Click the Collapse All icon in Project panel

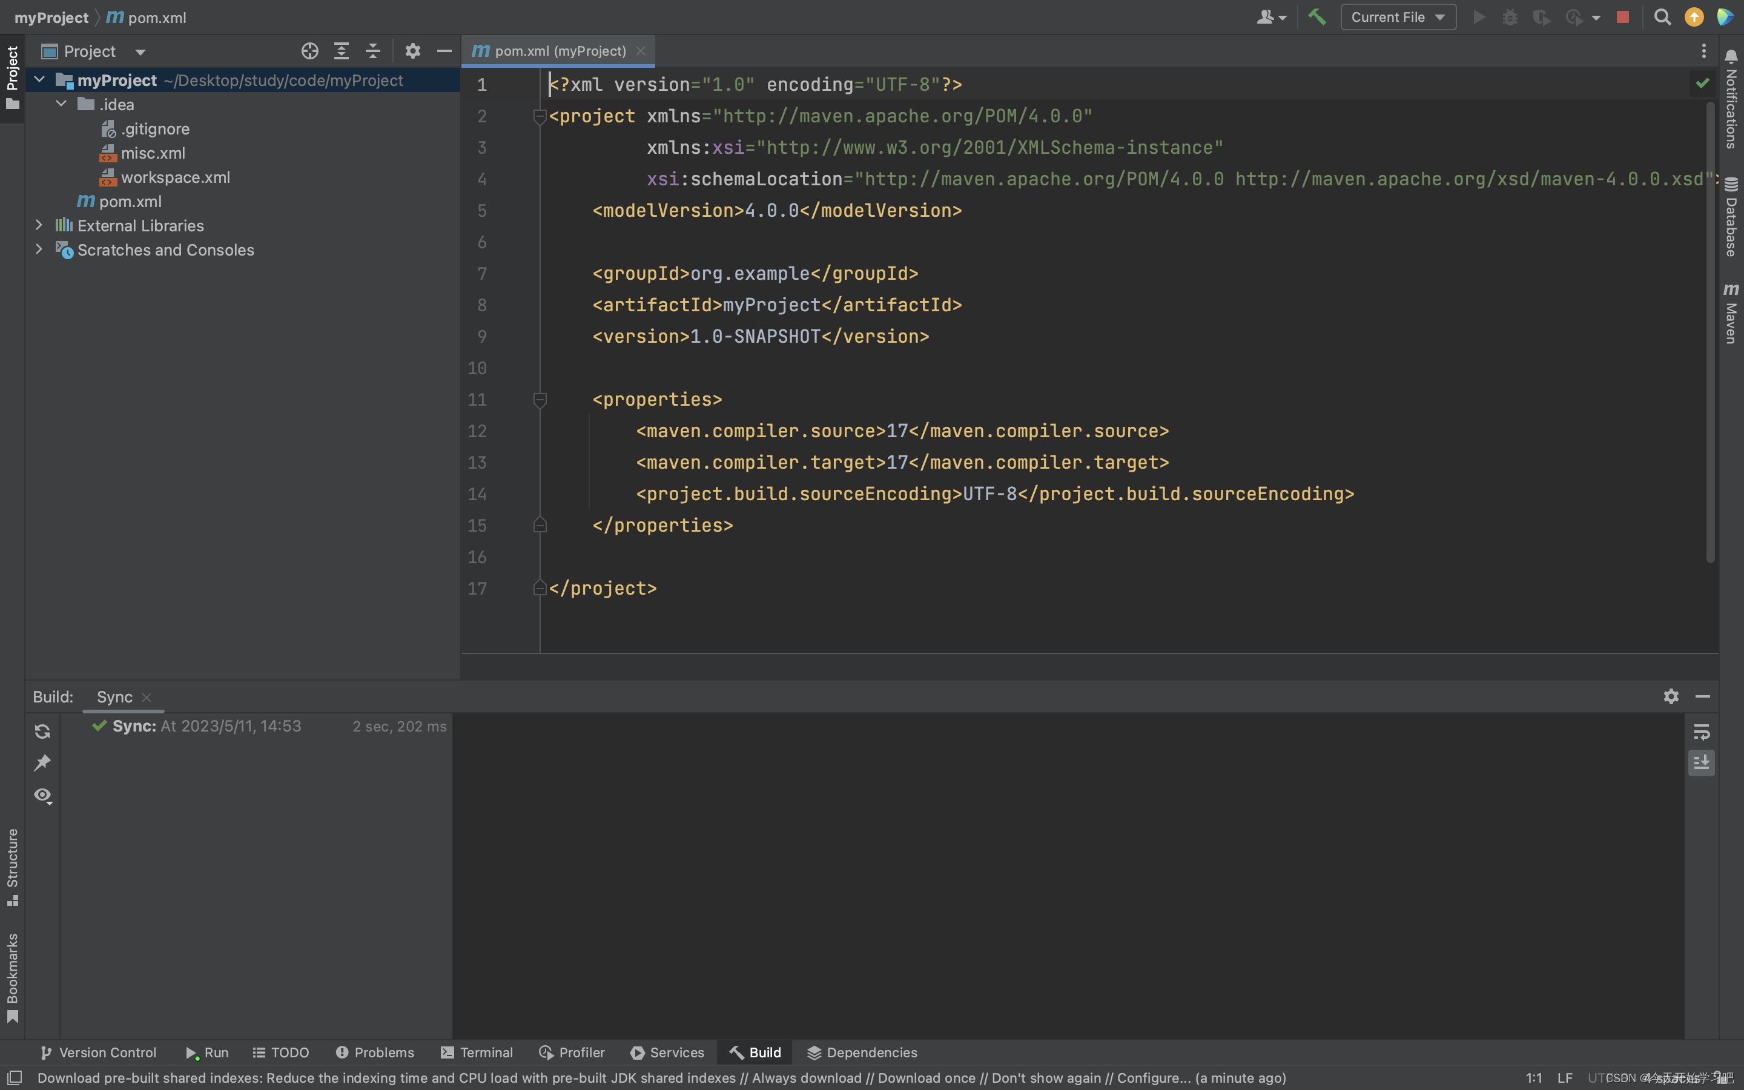click(x=372, y=51)
